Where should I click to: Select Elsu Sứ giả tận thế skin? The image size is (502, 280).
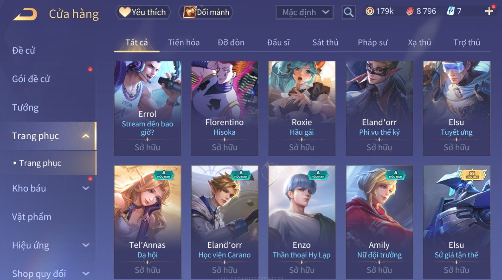click(x=457, y=222)
